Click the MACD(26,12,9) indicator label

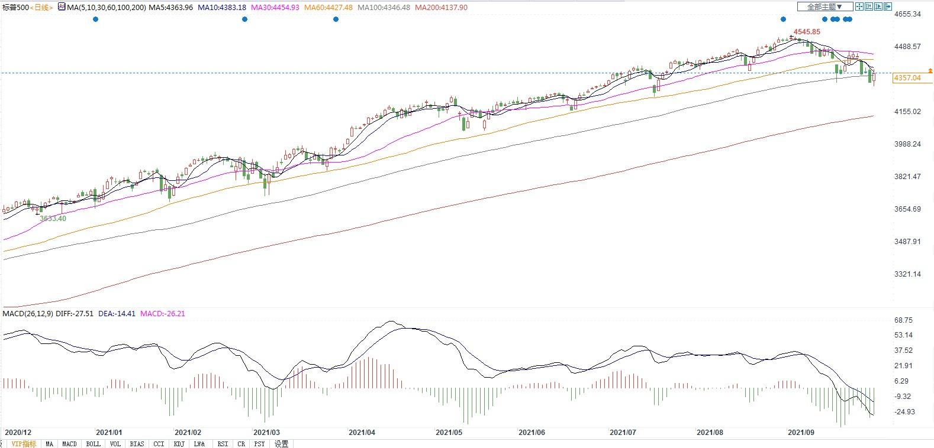27,314
